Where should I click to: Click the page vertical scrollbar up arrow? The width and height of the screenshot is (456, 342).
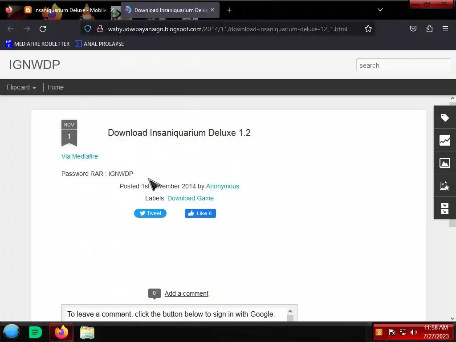452,98
